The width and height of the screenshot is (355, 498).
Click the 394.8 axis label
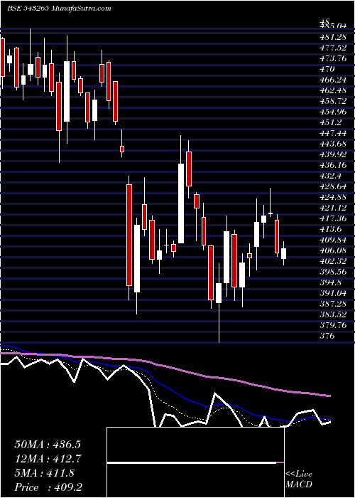(330, 282)
